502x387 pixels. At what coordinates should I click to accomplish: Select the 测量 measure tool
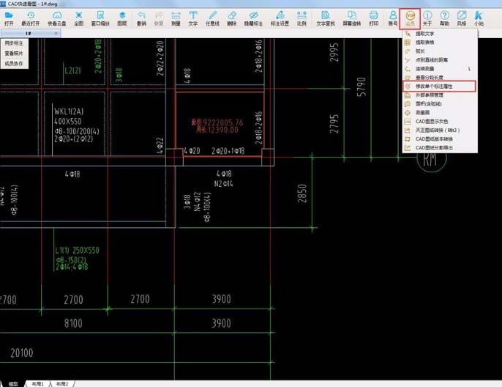pos(176,18)
